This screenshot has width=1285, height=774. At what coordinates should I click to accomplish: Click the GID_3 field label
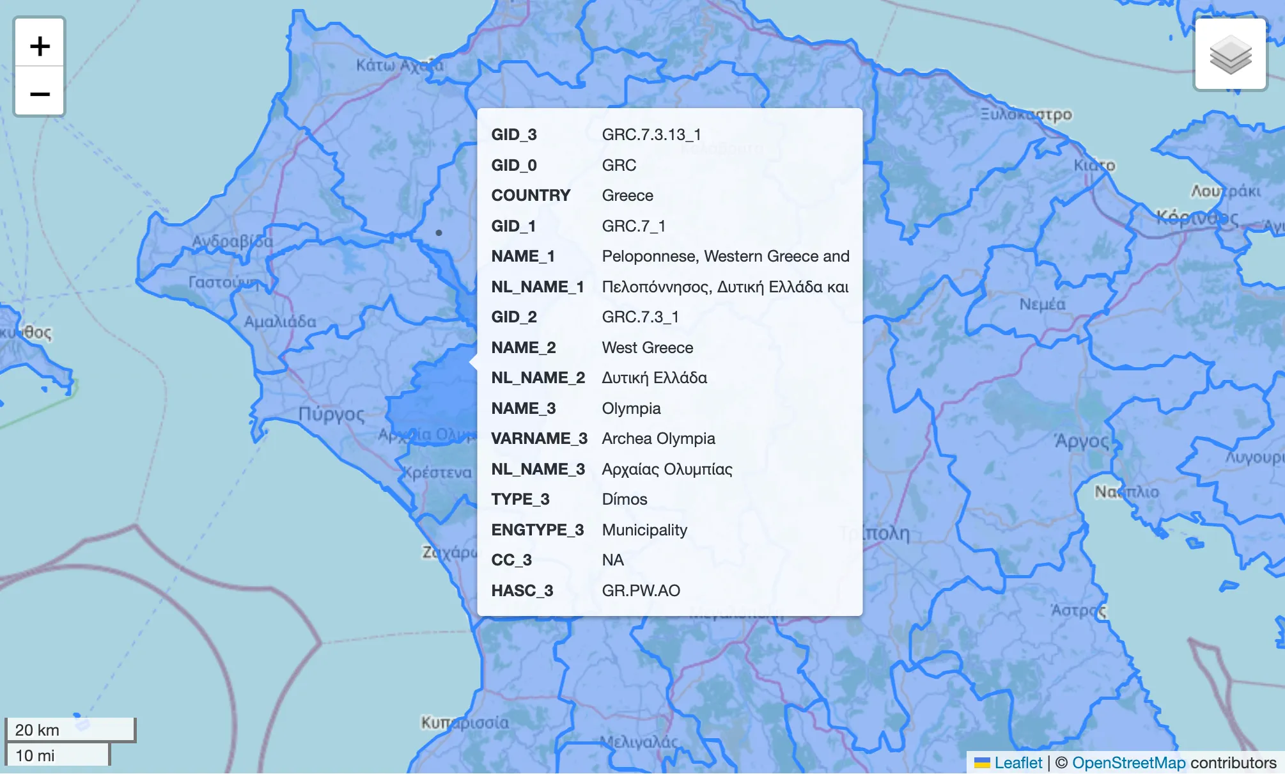pos(513,134)
